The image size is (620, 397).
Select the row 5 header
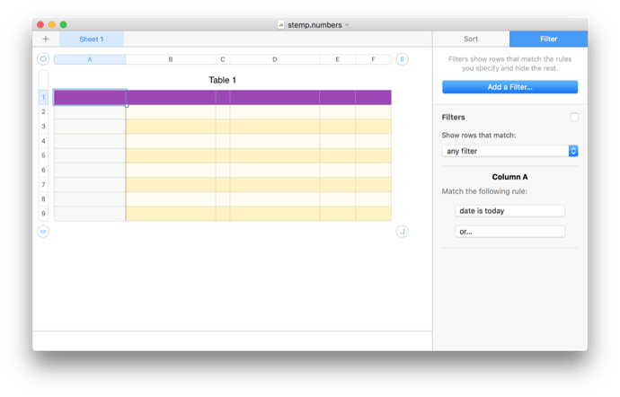[x=42, y=155]
